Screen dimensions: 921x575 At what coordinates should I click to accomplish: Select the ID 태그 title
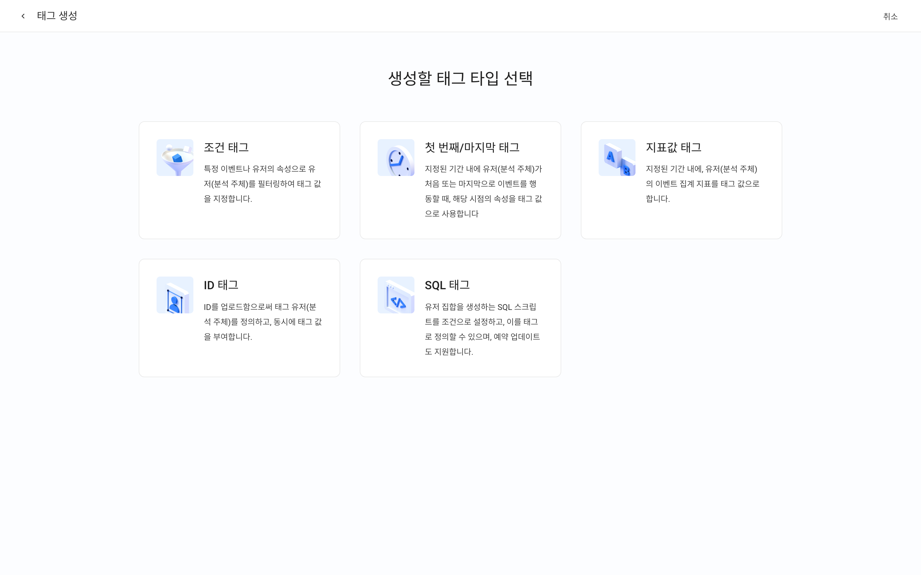coord(221,285)
